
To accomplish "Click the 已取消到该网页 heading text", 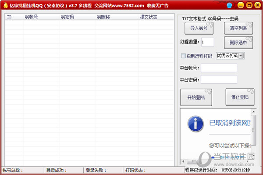I will [x=230, y=123].
